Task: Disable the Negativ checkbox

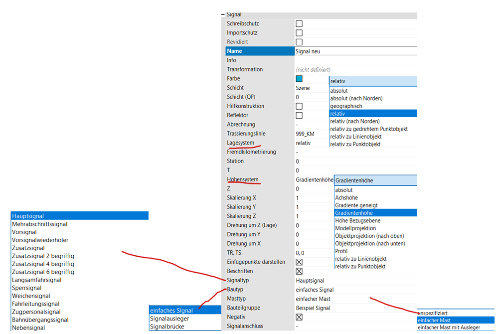Action: pyautogui.click(x=299, y=317)
